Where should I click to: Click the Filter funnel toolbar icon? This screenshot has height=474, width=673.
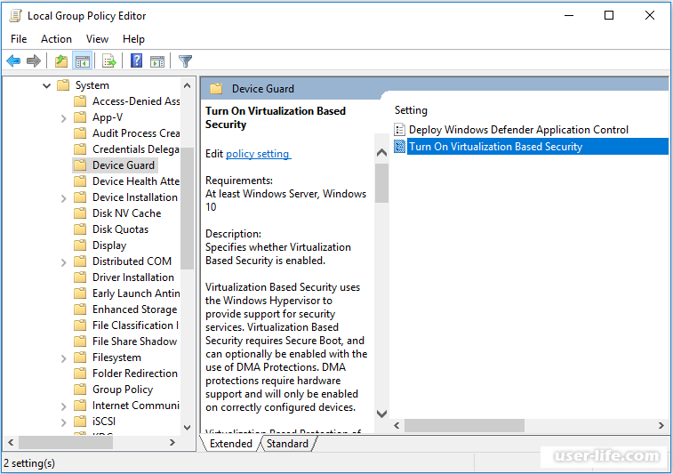click(185, 61)
